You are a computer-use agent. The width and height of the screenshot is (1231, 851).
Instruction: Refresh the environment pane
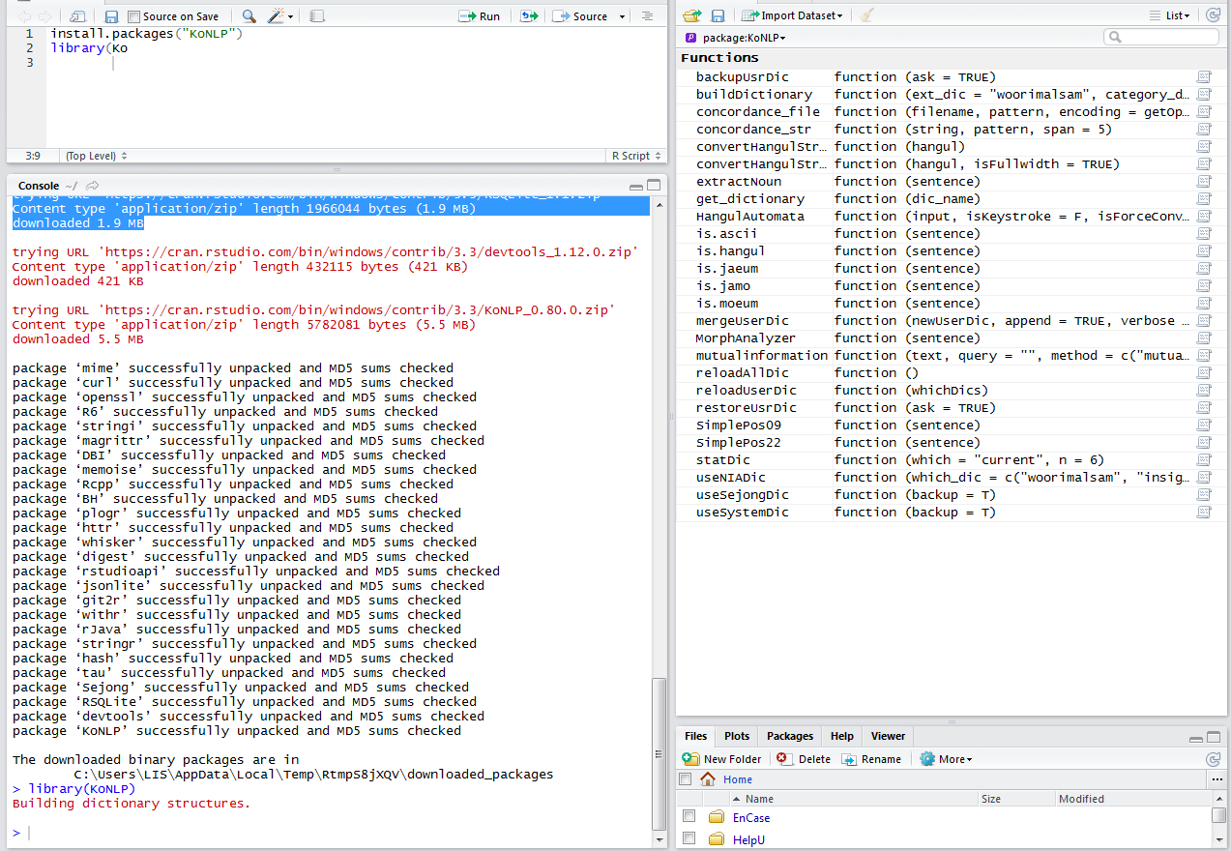(x=1213, y=15)
